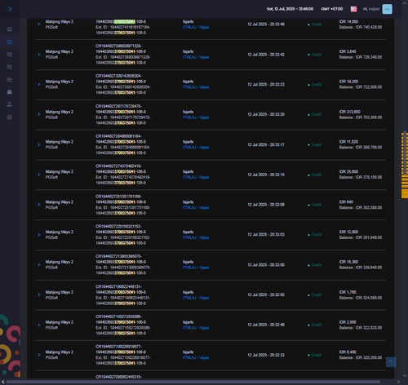The image size is (408, 385).
Task: Expand the sidebar with the double-chevron icon
Action: click(9, 9)
